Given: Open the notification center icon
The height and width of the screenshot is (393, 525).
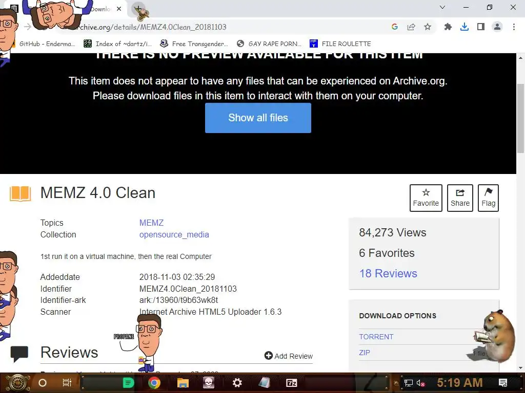Looking at the screenshot, I should tap(503, 383).
